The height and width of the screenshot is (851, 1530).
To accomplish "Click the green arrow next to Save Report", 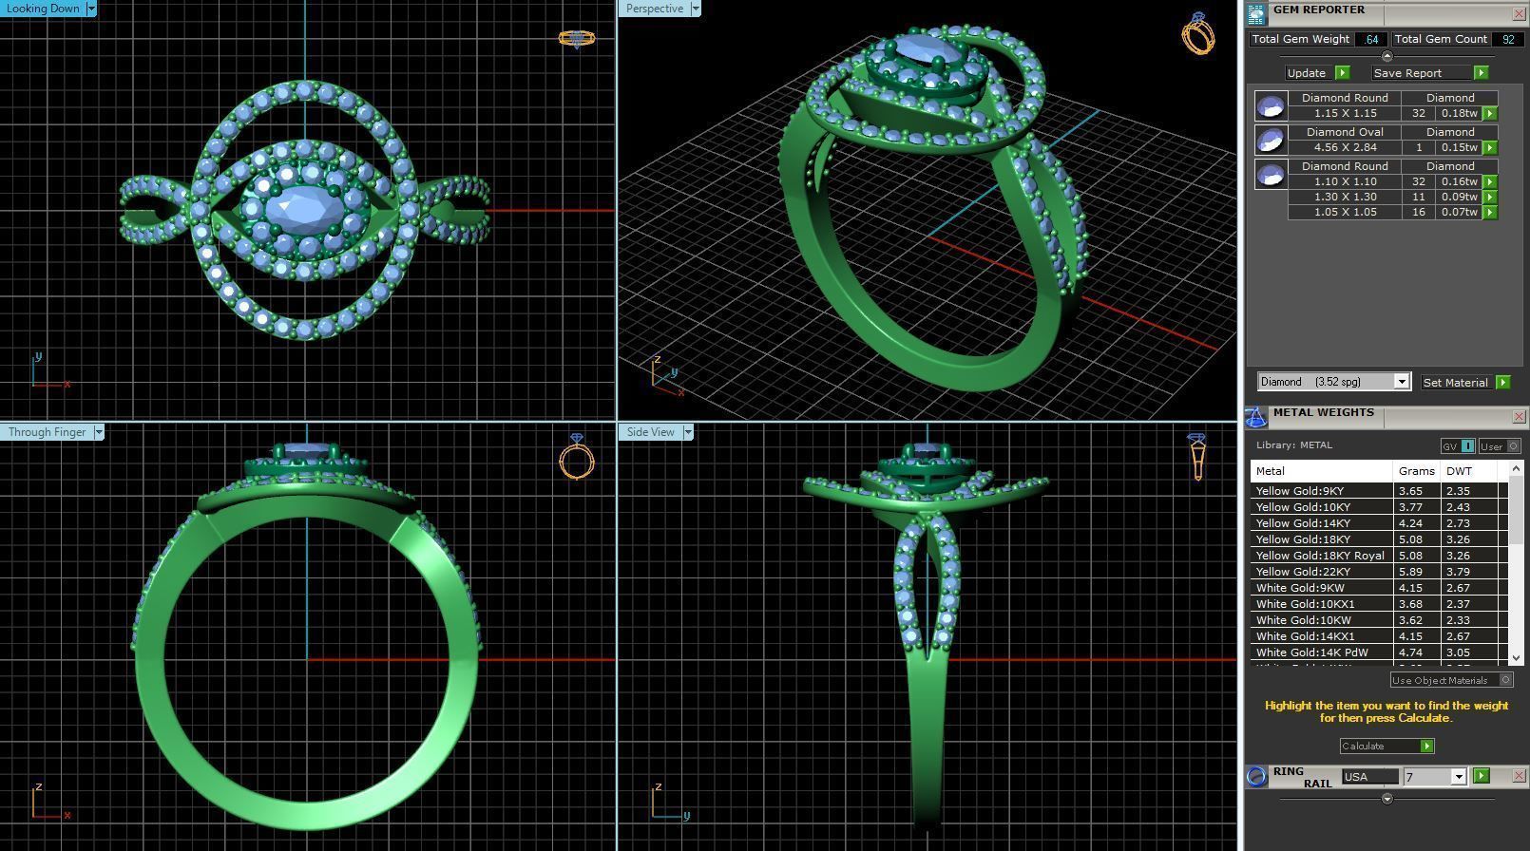I will click(x=1481, y=73).
